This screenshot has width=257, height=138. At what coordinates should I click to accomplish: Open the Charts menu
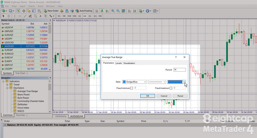coord(31,6)
